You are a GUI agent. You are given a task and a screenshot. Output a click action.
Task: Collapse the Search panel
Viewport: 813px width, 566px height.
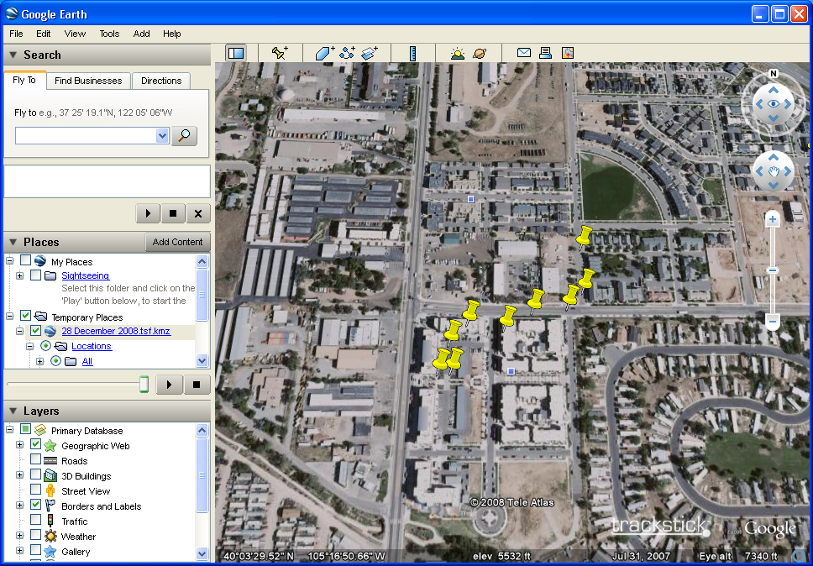tap(13, 55)
